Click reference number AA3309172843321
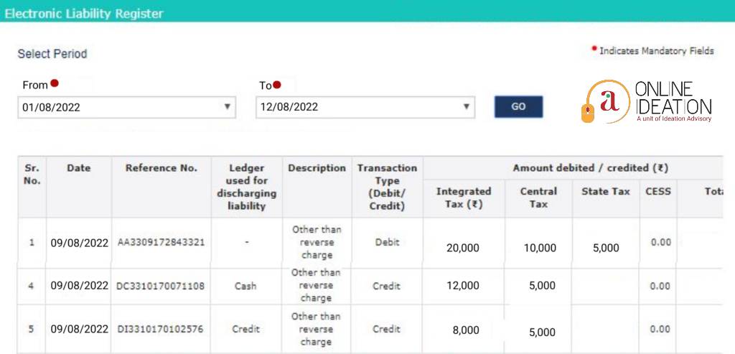The width and height of the screenshot is (735, 354). pos(161,243)
